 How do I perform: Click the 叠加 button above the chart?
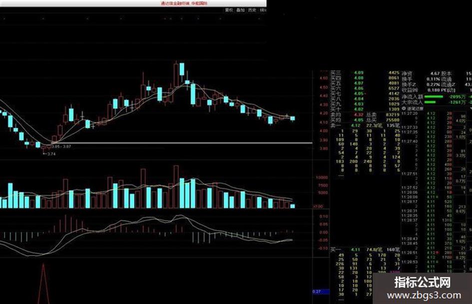click(240, 10)
